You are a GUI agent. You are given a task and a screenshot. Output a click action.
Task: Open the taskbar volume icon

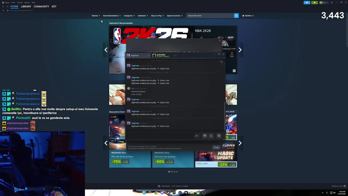[x=334, y=193]
